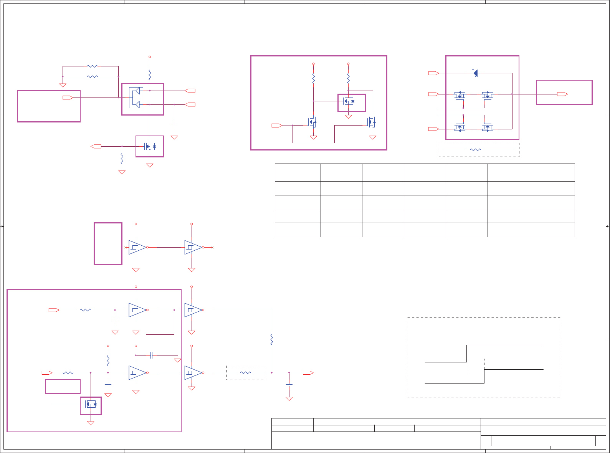
Task: Select the capacitor right of the dual-diode symbol
Action: (174, 124)
